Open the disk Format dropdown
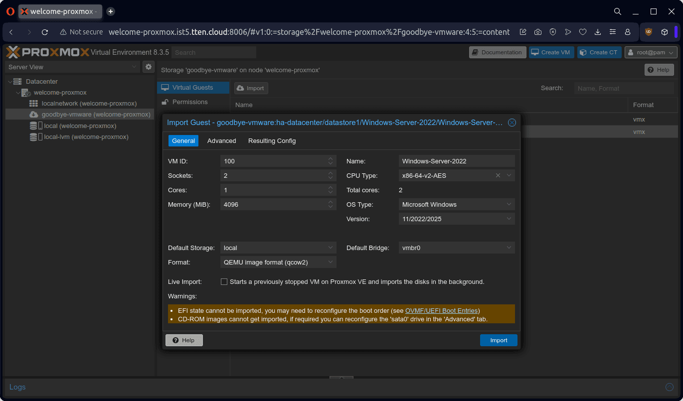Screen dimensions: 683x401 [x=331, y=262]
